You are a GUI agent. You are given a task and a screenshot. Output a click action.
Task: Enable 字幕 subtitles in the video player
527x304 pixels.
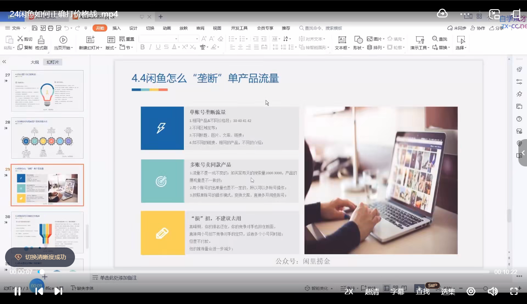[x=397, y=291]
